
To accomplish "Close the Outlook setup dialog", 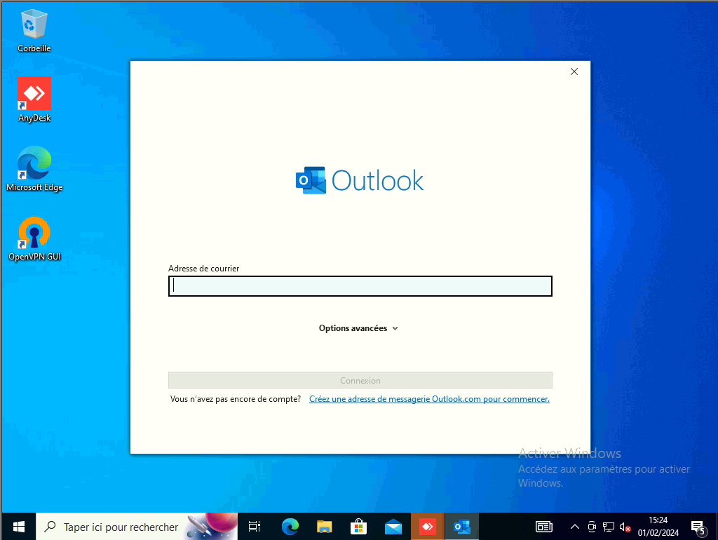I will point(574,72).
